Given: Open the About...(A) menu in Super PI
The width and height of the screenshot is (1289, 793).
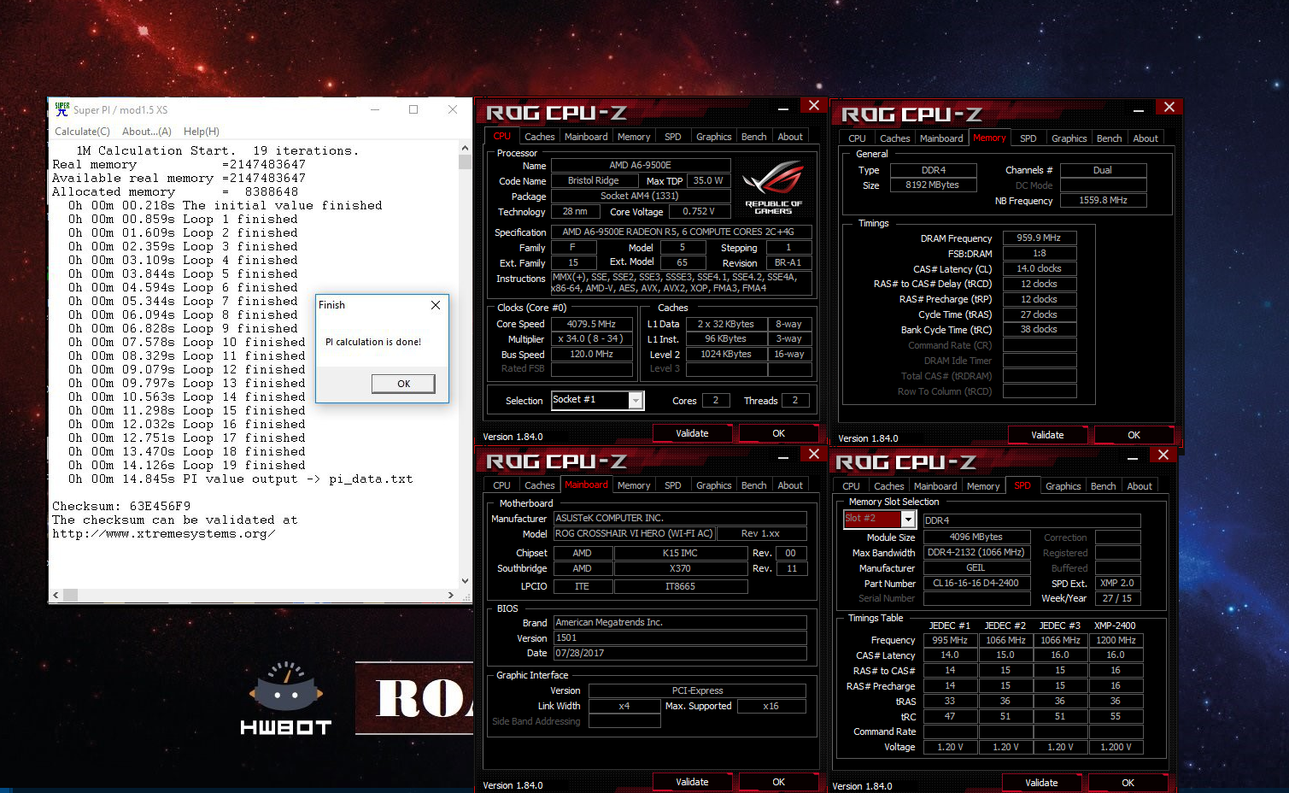Looking at the screenshot, I should [146, 132].
